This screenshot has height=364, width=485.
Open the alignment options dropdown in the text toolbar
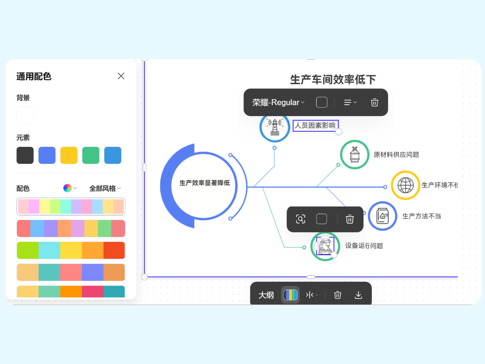(x=350, y=102)
